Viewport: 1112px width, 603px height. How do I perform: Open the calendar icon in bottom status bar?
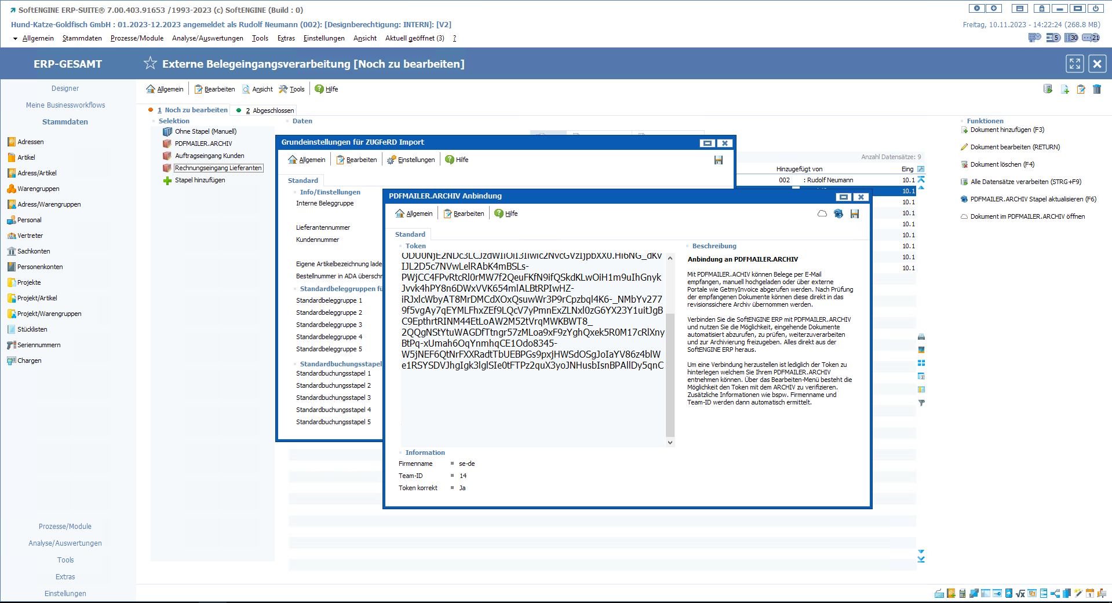(1090, 593)
